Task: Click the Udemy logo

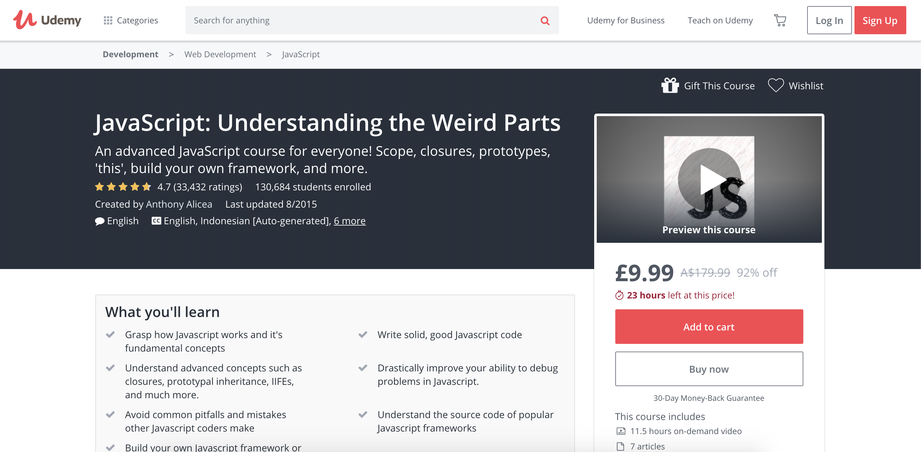Action: click(47, 20)
